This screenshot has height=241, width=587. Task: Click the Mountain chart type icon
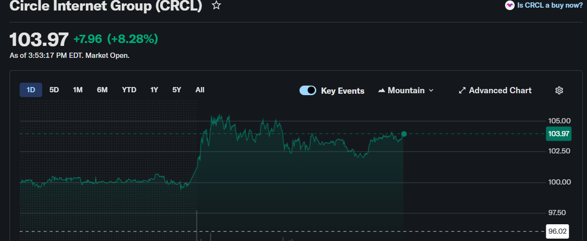pos(381,90)
